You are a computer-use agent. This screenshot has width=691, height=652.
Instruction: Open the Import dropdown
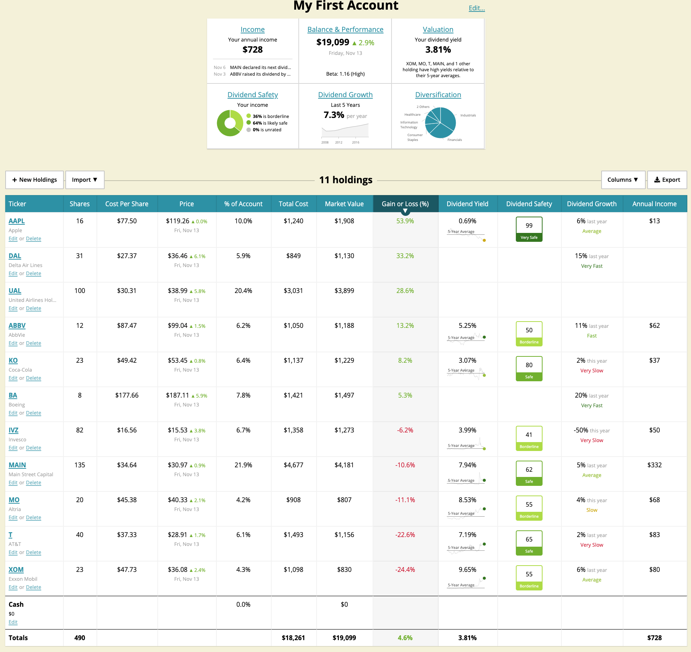pos(85,180)
